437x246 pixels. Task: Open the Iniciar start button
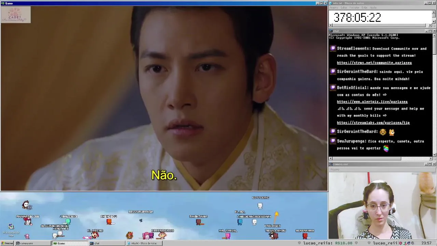tap(7, 243)
